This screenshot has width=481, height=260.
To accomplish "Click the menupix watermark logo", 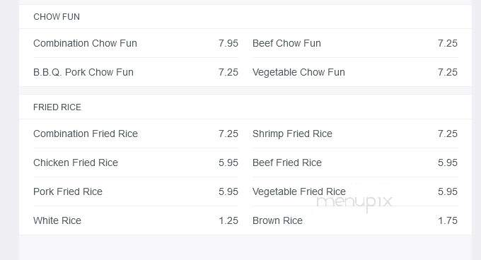I will click(354, 203).
